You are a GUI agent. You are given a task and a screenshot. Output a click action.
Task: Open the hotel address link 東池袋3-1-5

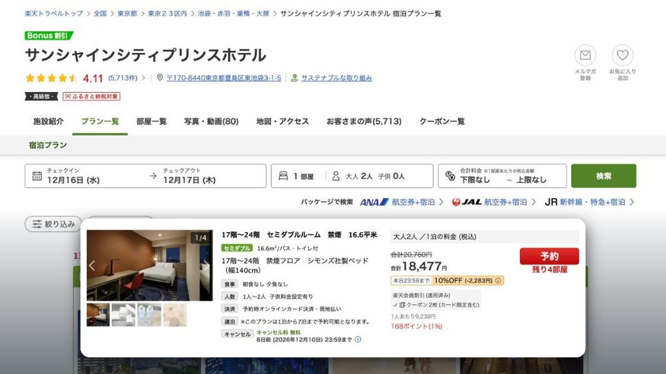(x=224, y=78)
